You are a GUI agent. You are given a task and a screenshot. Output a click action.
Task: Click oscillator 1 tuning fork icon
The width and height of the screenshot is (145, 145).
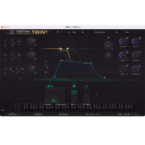pos(12,41)
